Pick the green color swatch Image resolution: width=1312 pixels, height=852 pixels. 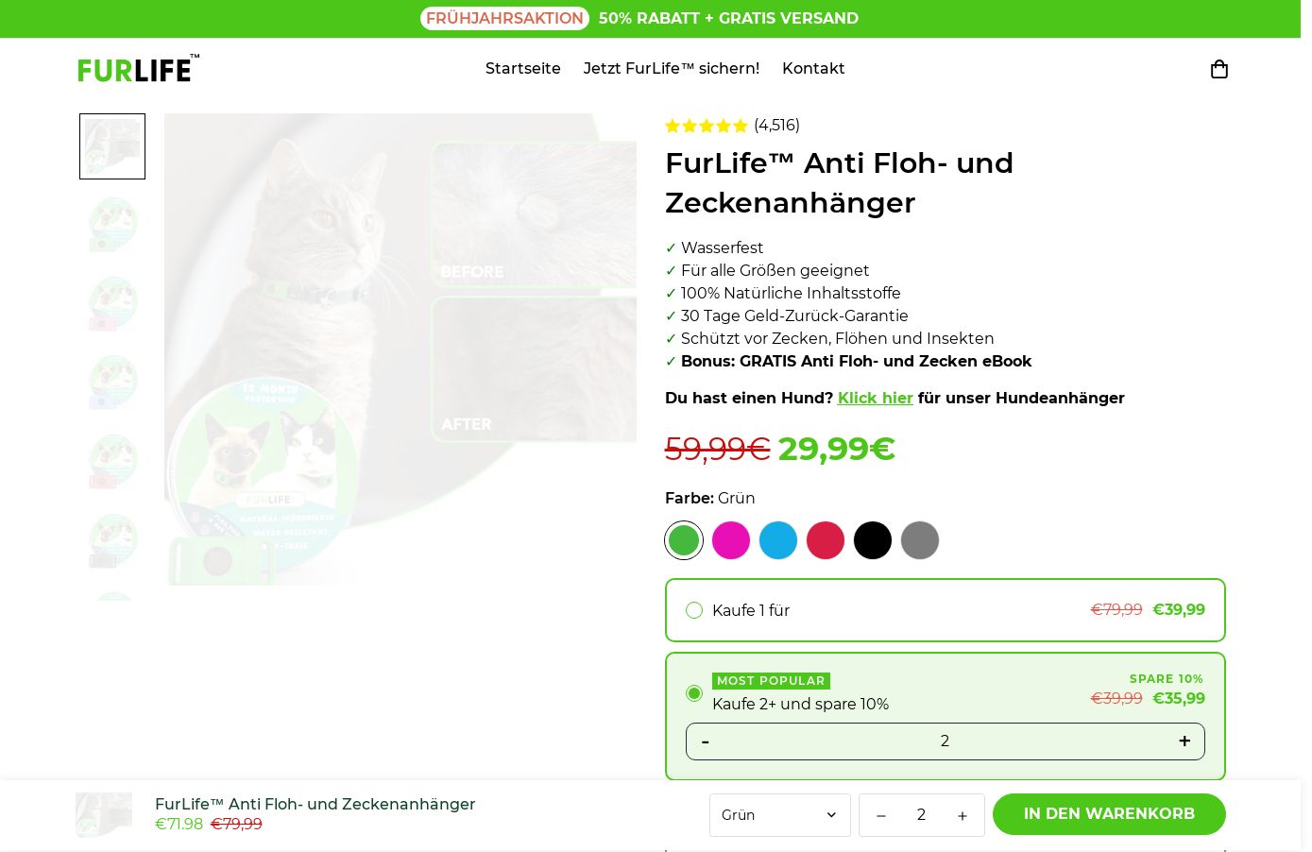point(684,540)
